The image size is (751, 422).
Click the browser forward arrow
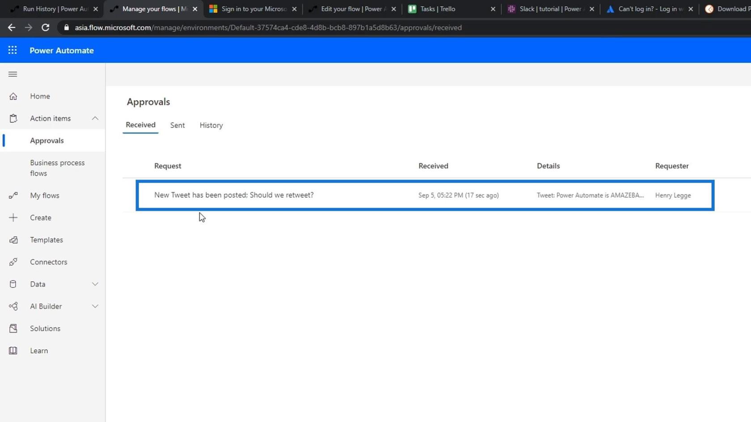tap(28, 28)
